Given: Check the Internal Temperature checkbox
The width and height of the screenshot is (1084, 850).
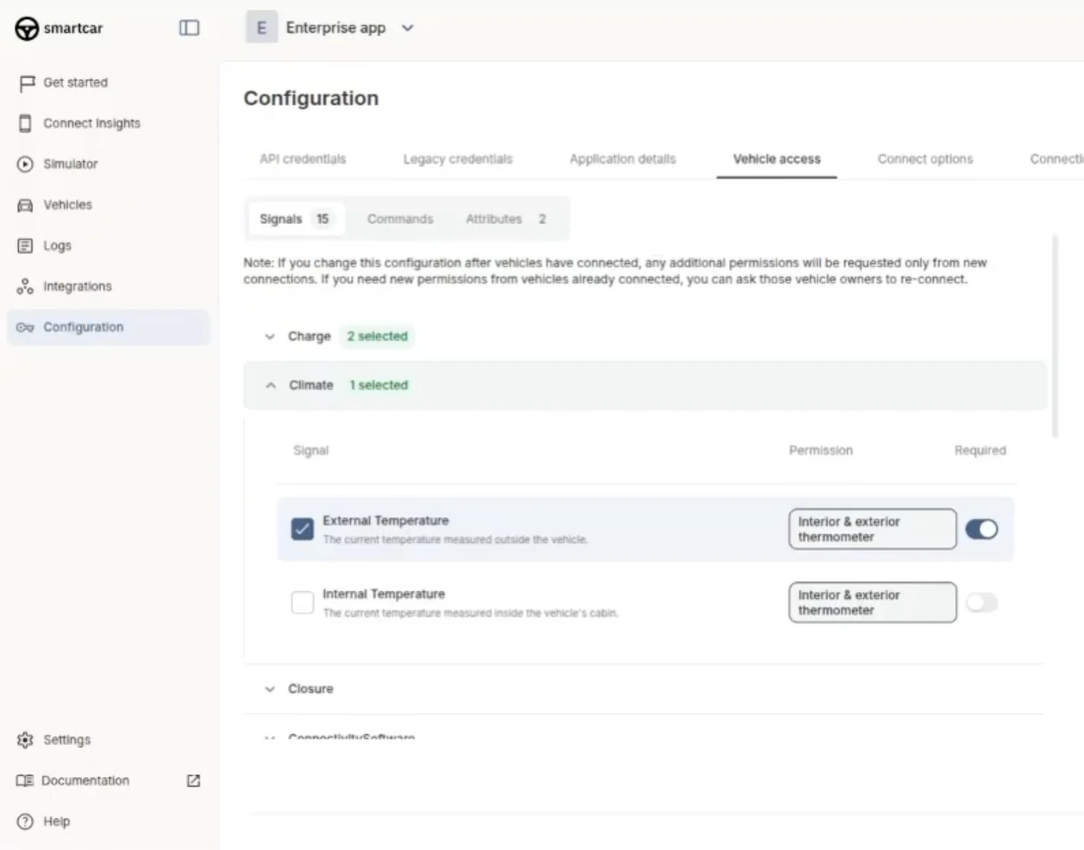Looking at the screenshot, I should point(302,602).
